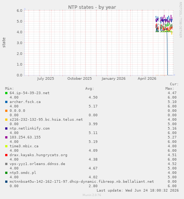Select the legend label time3.mbix.ca
The height and width of the screenshot is (199, 184).
[24, 146]
